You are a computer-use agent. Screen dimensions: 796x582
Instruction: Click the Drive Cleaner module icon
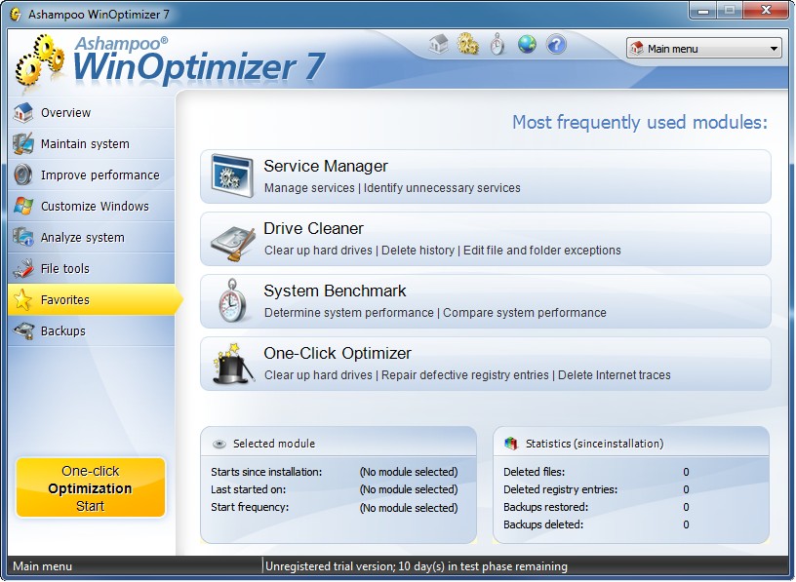tap(232, 239)
